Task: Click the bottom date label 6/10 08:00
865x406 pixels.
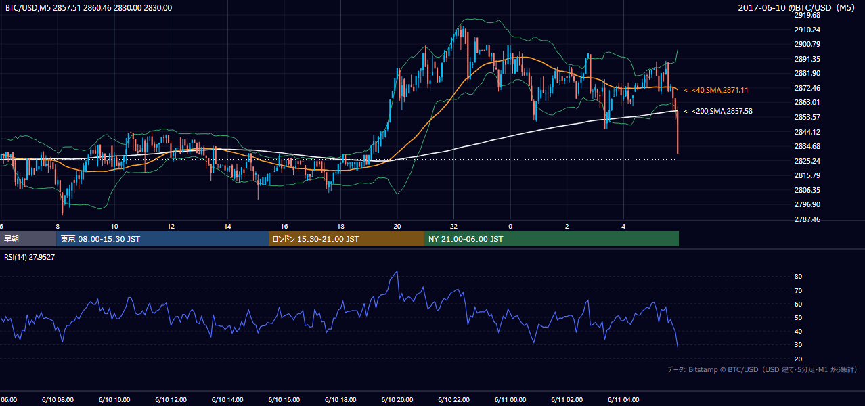Action: click(x=58, y=400)
